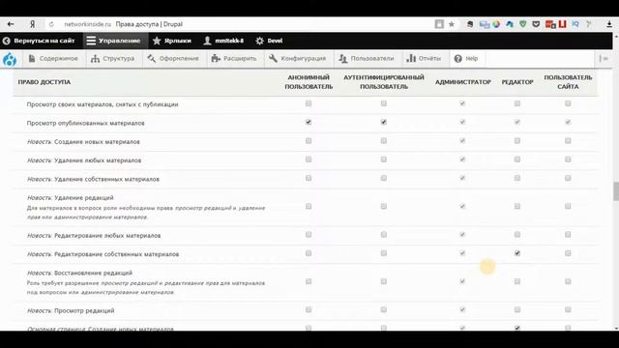Check Редактор for Новости: Редактирование любых материалов
This screenshot has width=619, height=348.
click(x=517, y=234)
